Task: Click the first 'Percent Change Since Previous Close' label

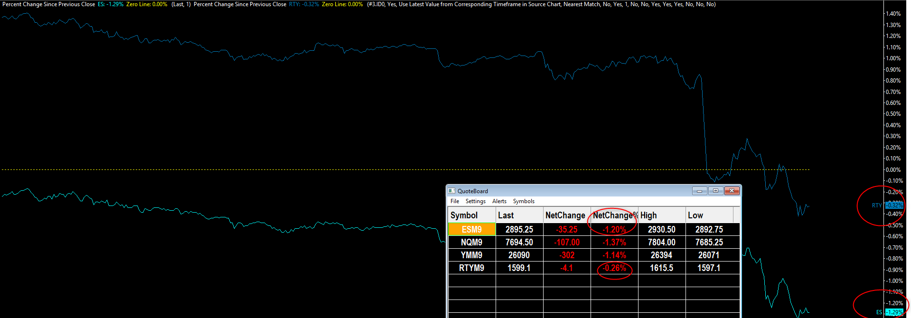Action: pos(49,4)
